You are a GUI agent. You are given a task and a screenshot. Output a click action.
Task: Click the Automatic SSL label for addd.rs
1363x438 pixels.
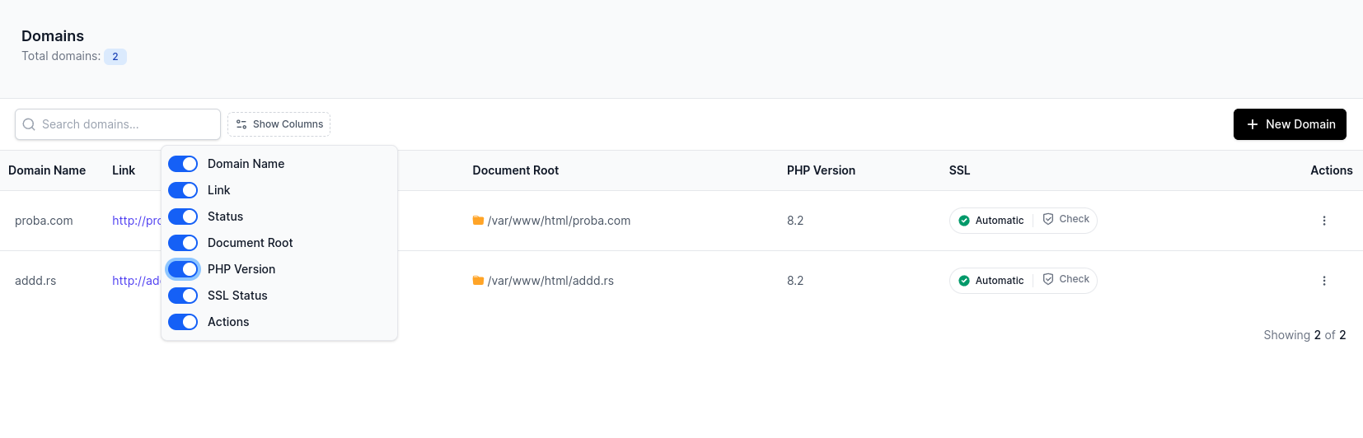(1000, 281)
